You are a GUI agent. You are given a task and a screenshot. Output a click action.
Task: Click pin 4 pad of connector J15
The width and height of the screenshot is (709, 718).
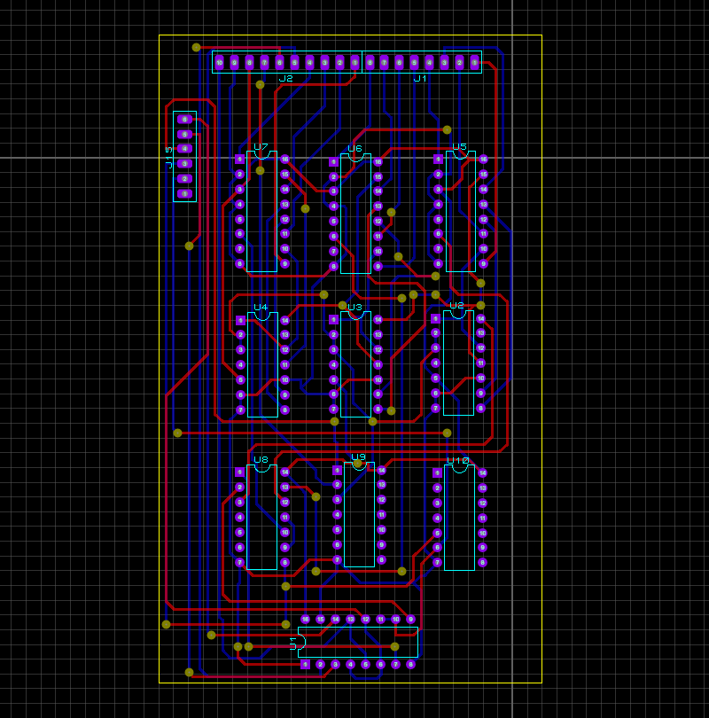click(x=184, y=148)
